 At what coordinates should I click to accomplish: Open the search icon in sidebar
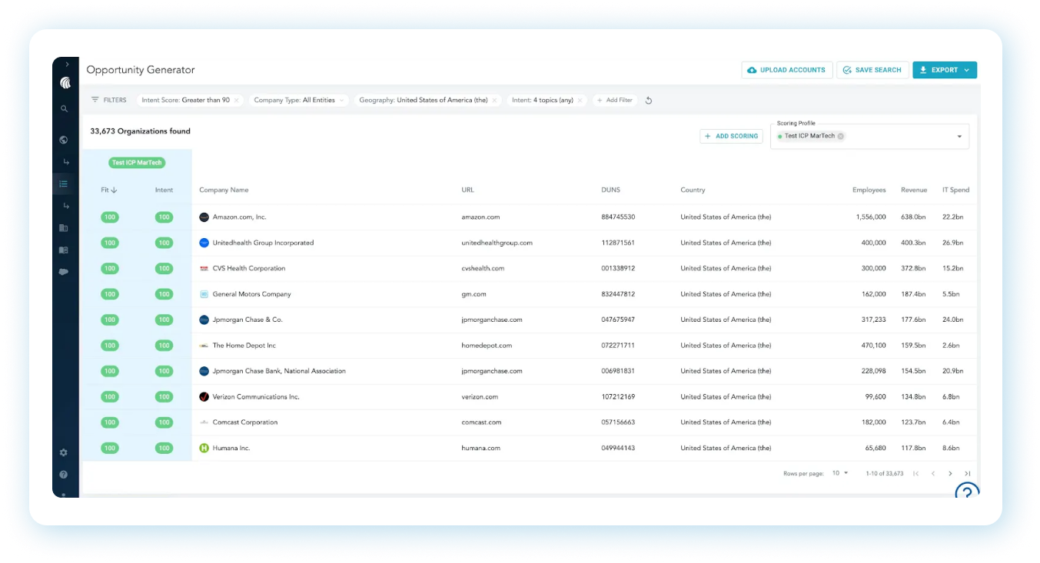click(65, 109)
